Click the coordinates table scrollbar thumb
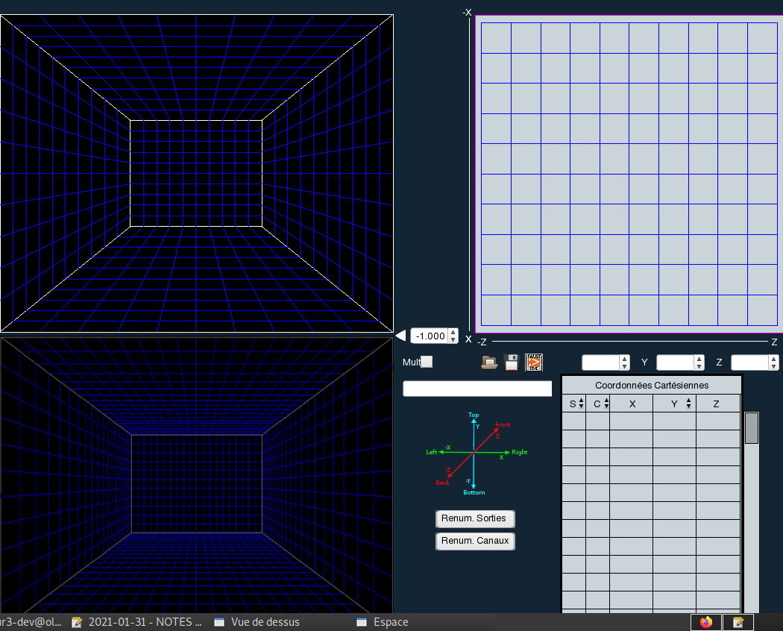 tap(752, 428)
